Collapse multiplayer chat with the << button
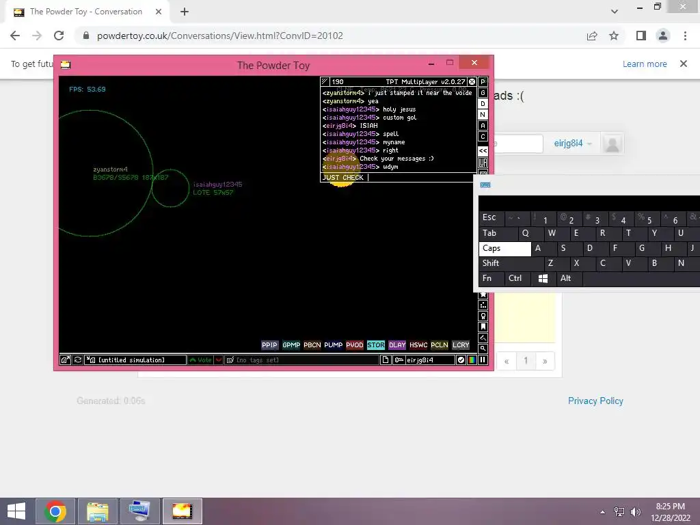 (x=483, y=151)
